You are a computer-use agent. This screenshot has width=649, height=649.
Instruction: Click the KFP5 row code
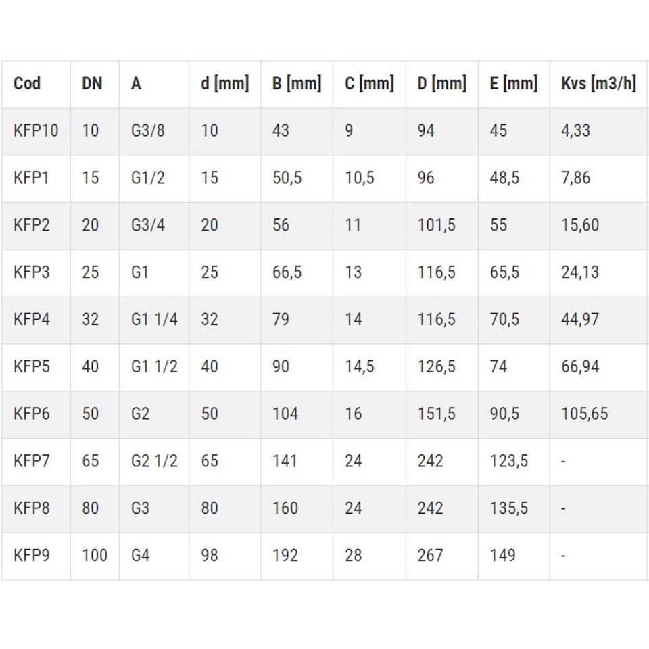(x=32, y=366)
